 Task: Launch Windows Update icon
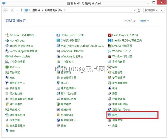(x=7, y=56)
